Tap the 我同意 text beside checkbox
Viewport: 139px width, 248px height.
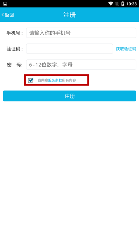point(43,80)
